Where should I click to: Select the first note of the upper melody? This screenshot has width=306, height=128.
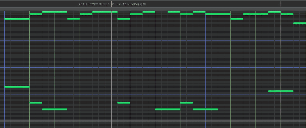pos(17,19)
